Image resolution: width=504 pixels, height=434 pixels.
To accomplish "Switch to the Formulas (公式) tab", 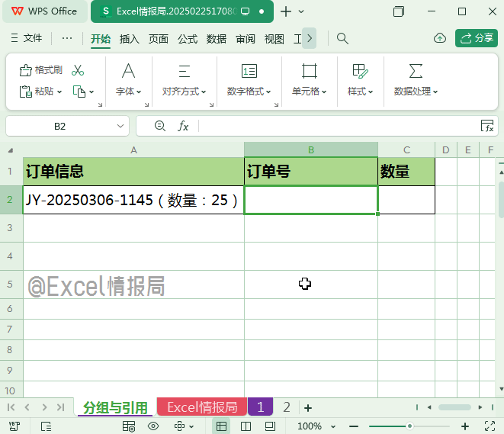I will (188, 39).
